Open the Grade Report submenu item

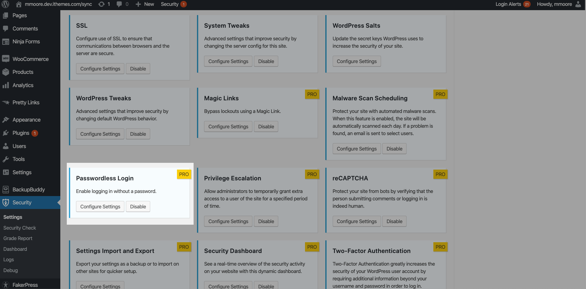[18, 238]
